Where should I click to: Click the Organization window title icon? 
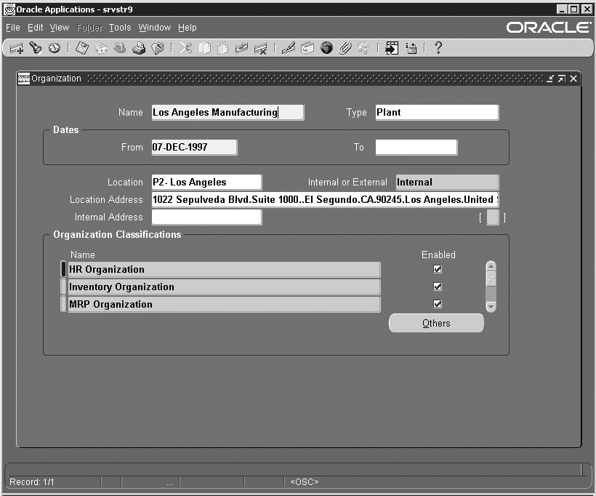[23, 79]
